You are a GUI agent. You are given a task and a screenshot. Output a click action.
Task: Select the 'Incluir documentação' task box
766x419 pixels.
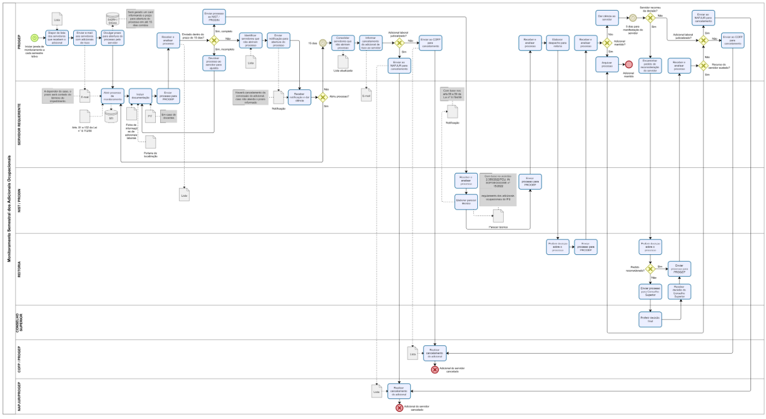tap(140, 96)
